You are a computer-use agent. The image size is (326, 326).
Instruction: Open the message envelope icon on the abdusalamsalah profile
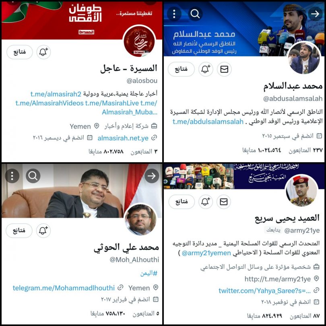click(x=224, y=69)
